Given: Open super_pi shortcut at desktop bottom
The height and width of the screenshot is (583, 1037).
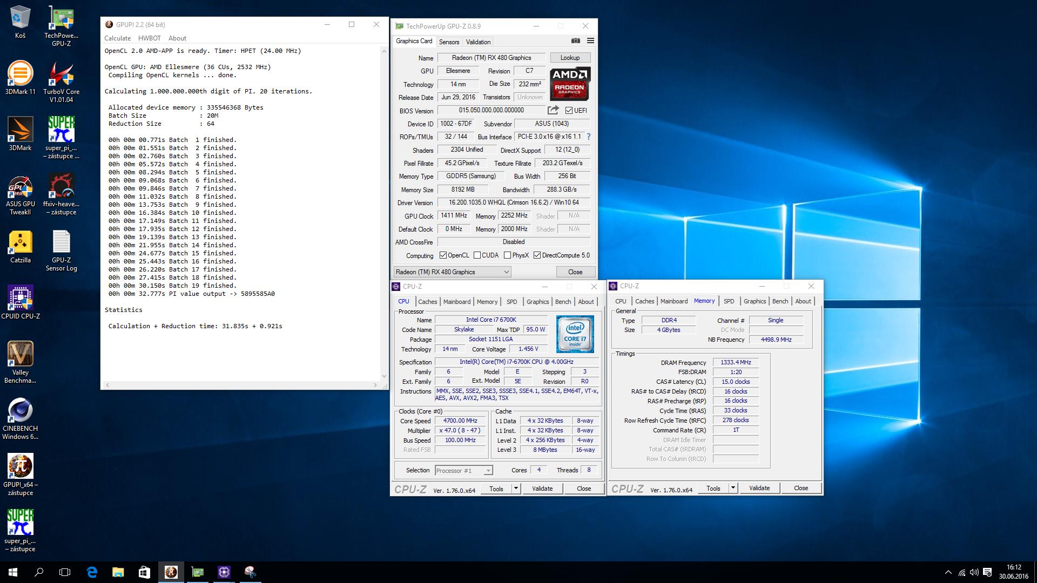Looking at the screenshot, I should [x=20, y=531].
